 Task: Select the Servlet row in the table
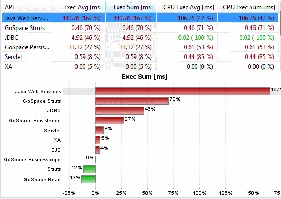pyautogui.click(x=140, y=57)
